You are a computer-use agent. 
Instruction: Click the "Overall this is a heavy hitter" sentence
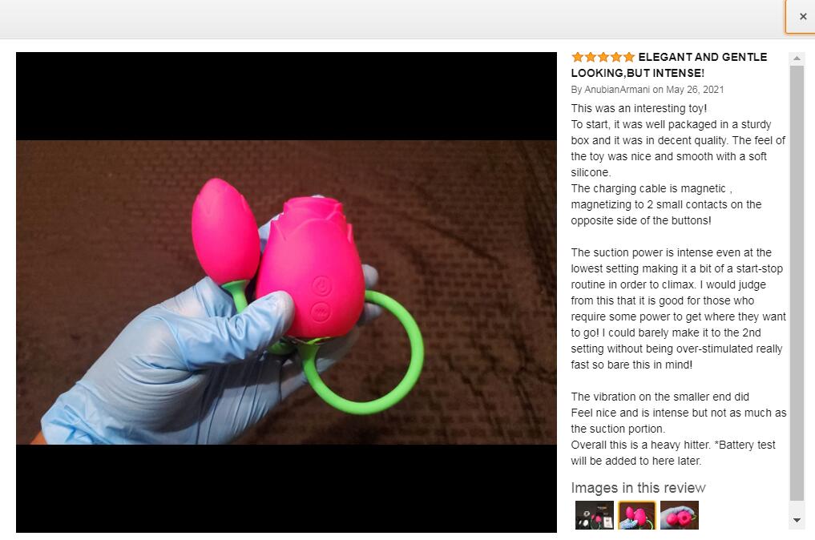click(x=673, y=453)
